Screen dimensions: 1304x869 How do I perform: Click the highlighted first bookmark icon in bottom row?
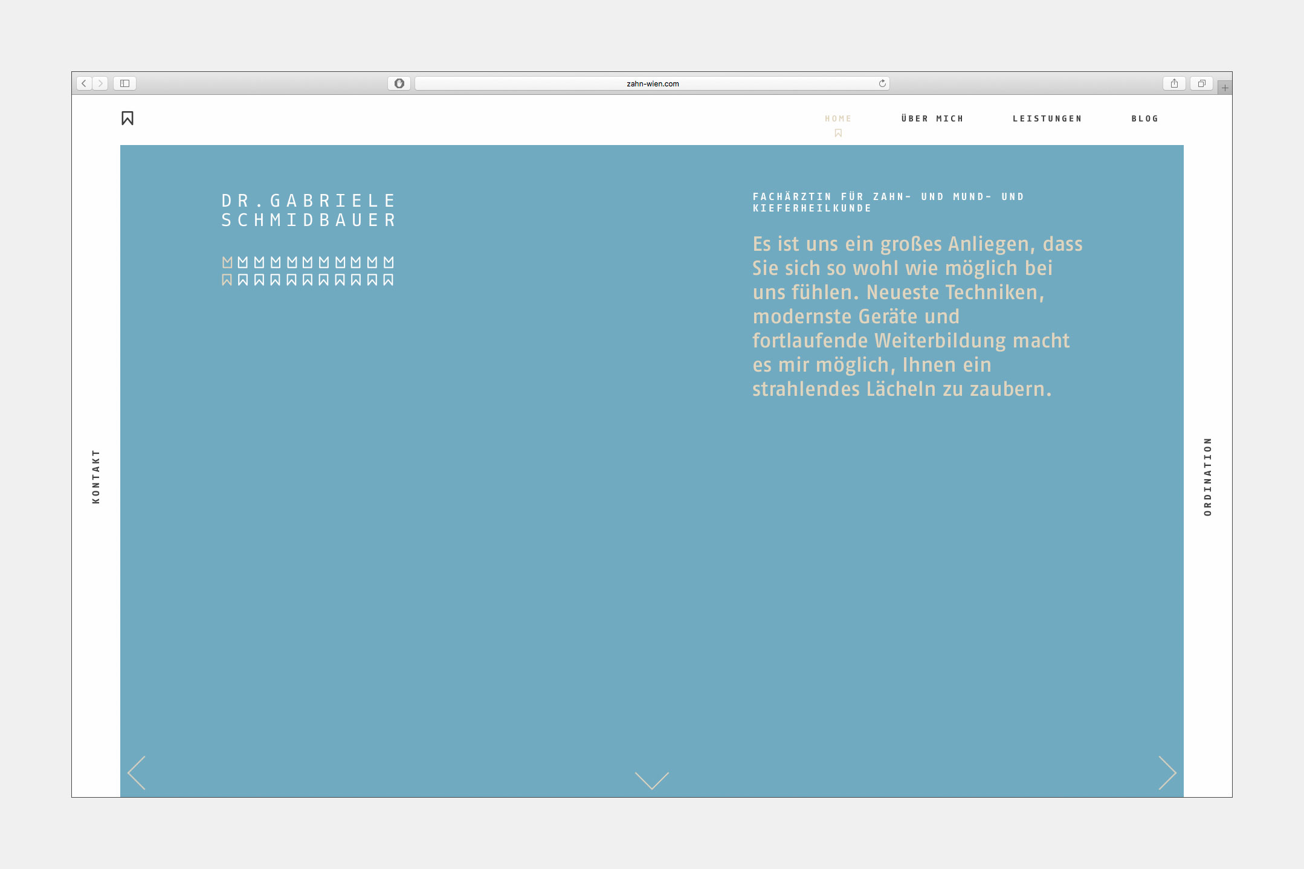pos(227,280)
